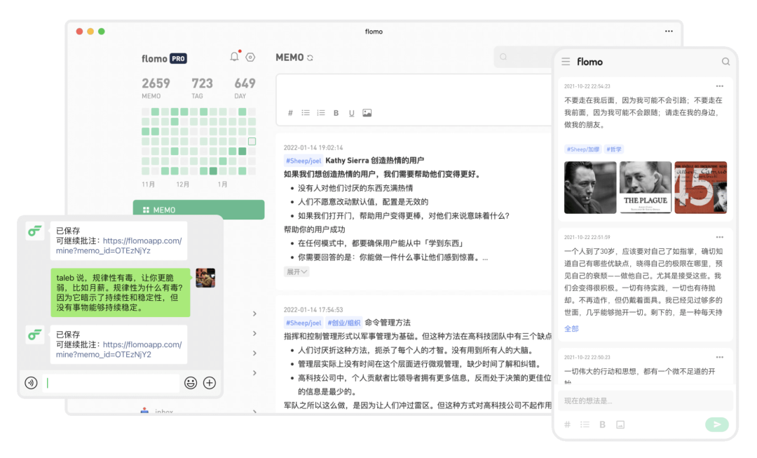Tap the #Sheep/加缪 tag in mobile memo
Image resolution: width=757 pixels, height=458 pixels.
[582, 149]
